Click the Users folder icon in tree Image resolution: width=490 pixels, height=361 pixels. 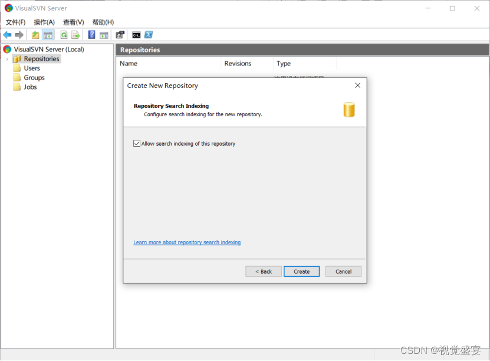point(17,68)
